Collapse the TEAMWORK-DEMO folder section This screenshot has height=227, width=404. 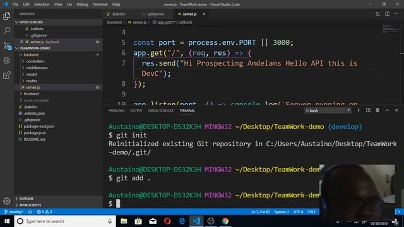tap(59, 48)
